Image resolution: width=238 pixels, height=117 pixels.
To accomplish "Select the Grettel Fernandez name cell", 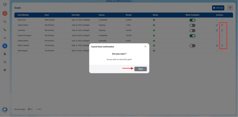I will (24, 35).
